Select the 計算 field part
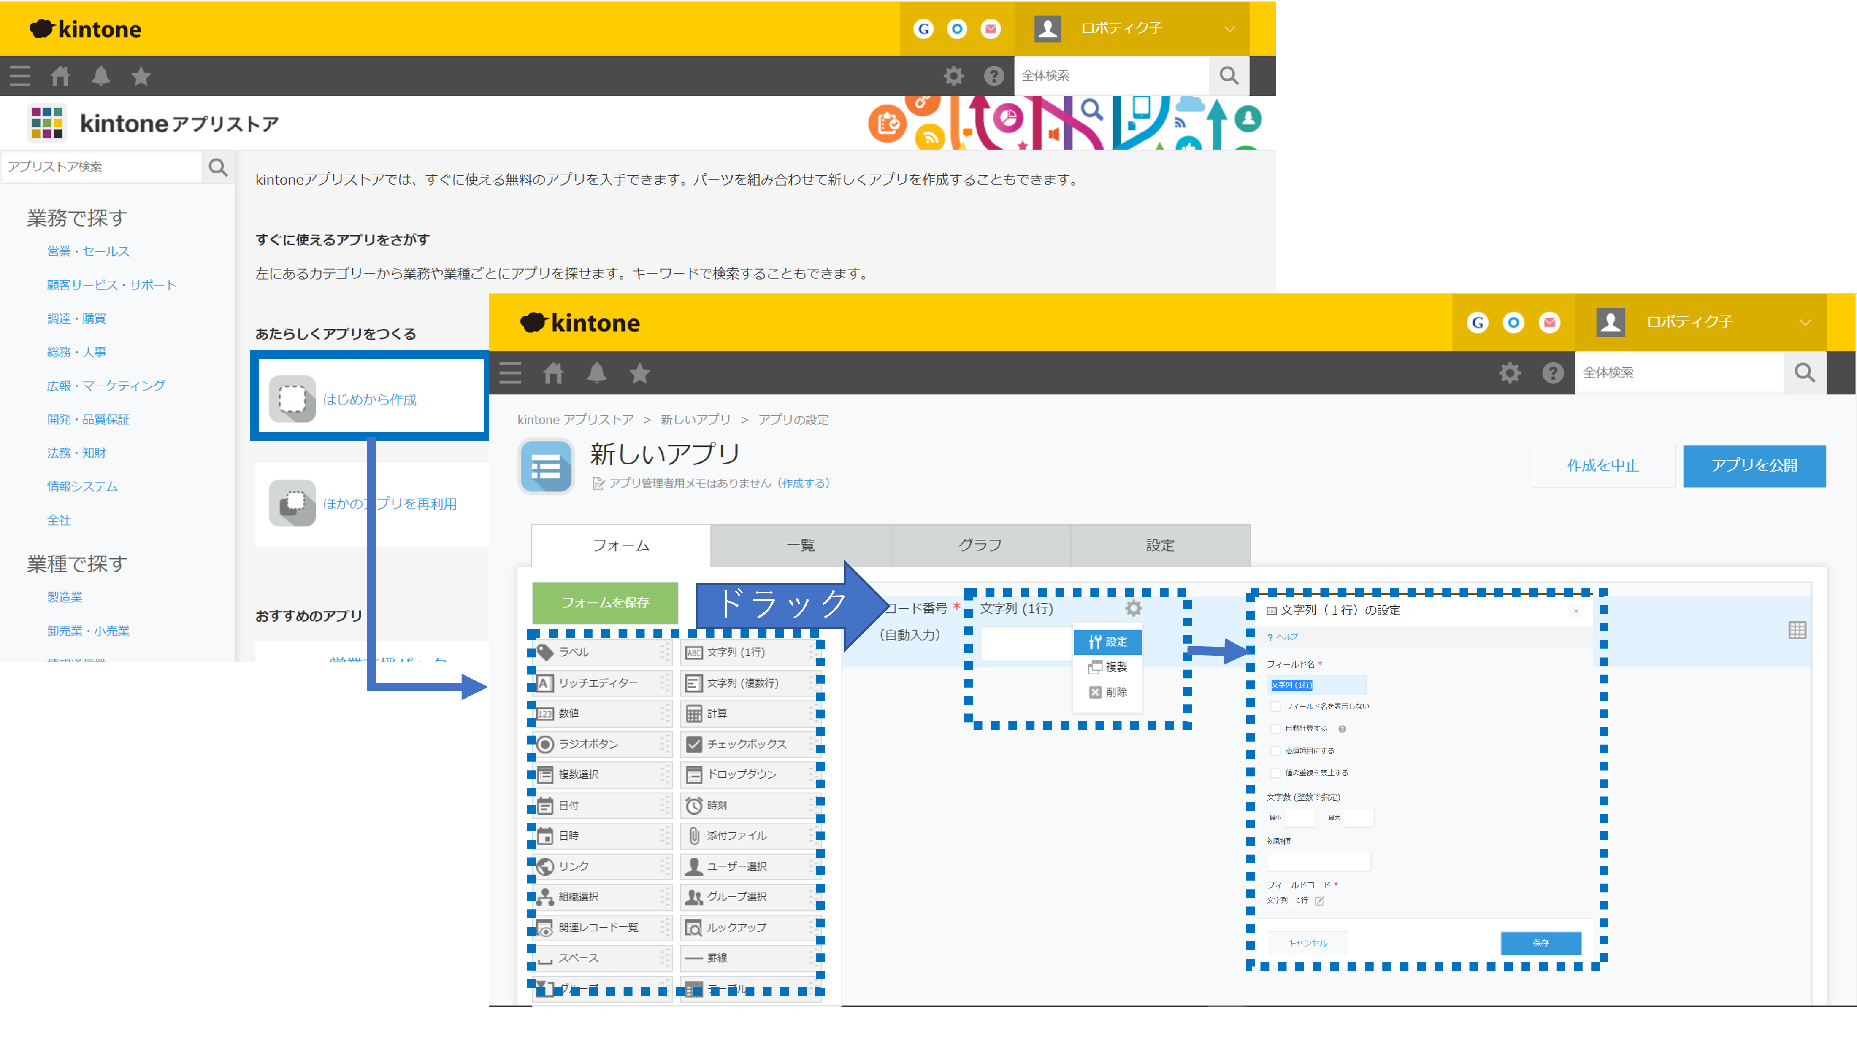This screenshot has width=1857, height=1044. [x=750, y=713]
